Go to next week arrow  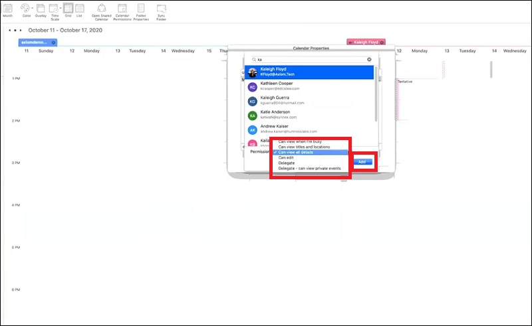click(21, 30)
